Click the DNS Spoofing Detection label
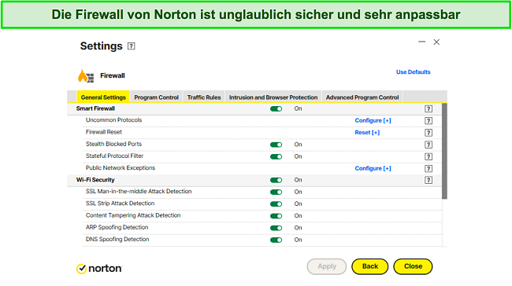Image resolution: width=512 pixels, height=286 pixels. pyautogui.click(x=117, y=239)
